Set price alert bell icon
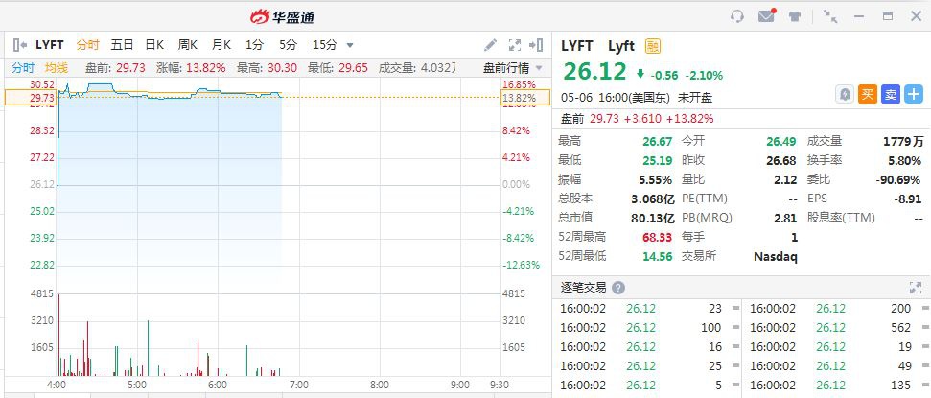Viewport: 931px width, 398px height. point(845,94)
